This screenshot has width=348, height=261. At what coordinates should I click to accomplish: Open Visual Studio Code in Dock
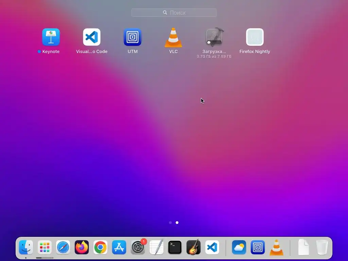click(212, 247)
